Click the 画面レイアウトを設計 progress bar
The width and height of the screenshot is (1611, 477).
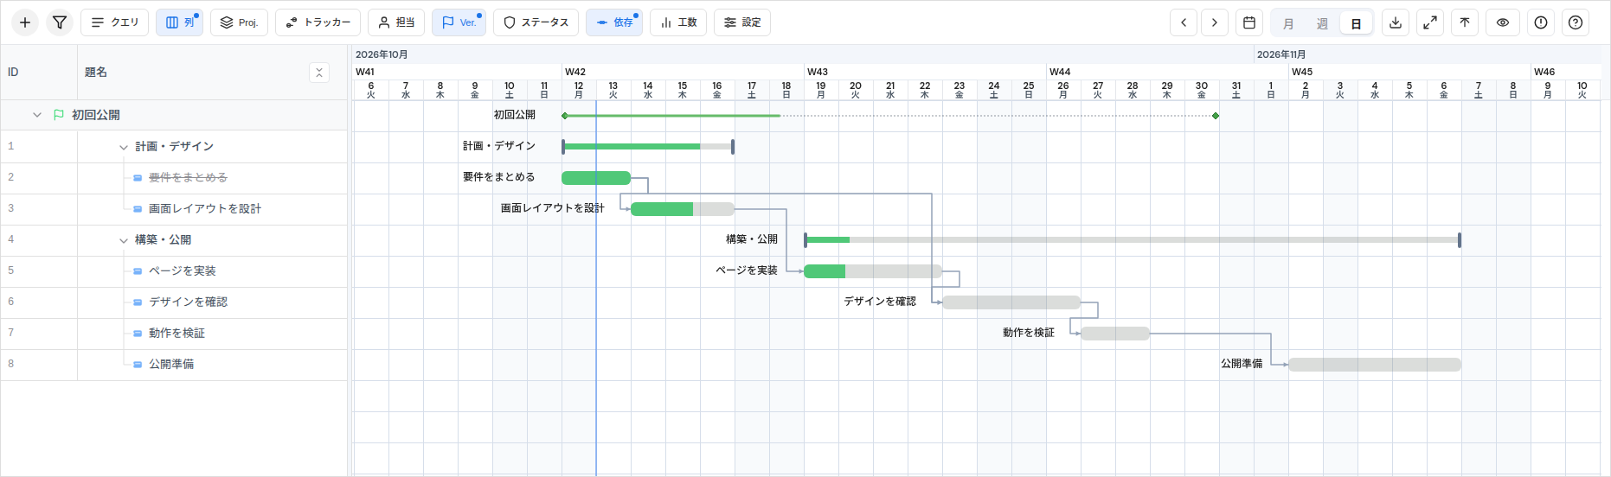point(683,209)
